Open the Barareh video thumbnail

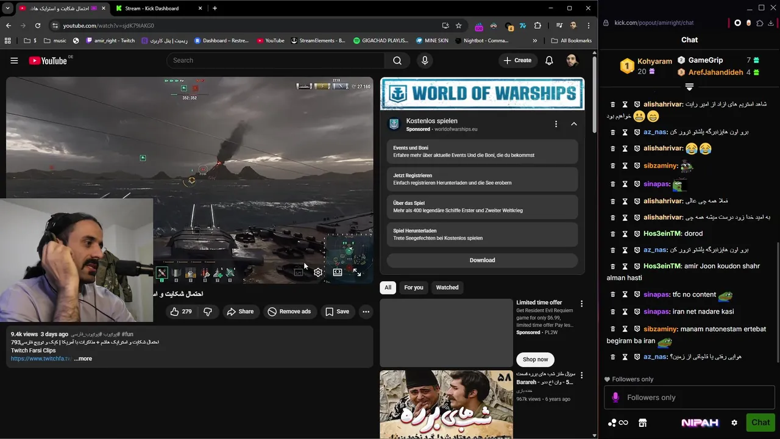click(x=446, y=404)
